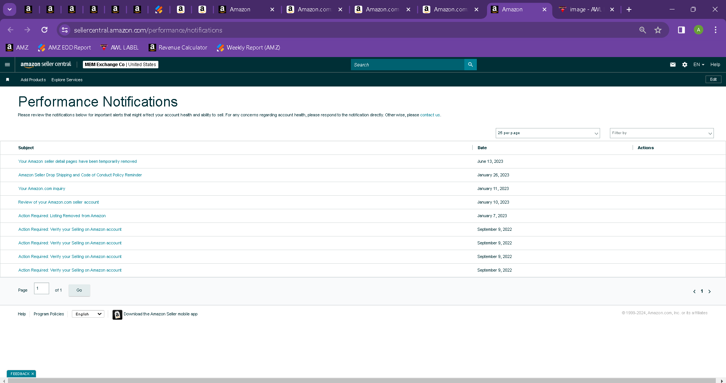Viewport: 726px width, 383px height.
Task: Go to next page arrow in pagination
Action: point(709,291)
